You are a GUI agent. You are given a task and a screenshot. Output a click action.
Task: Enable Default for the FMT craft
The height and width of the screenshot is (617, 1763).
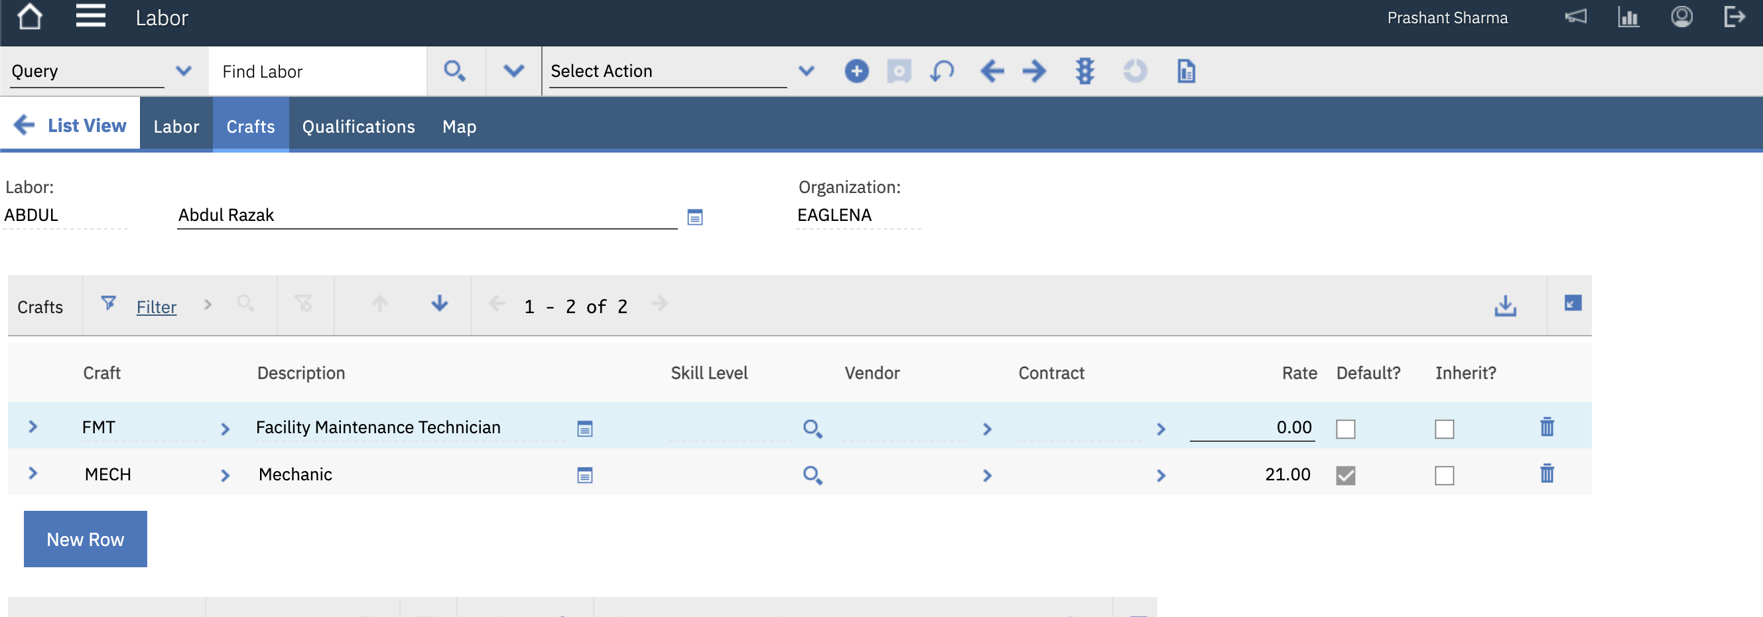1346,429
